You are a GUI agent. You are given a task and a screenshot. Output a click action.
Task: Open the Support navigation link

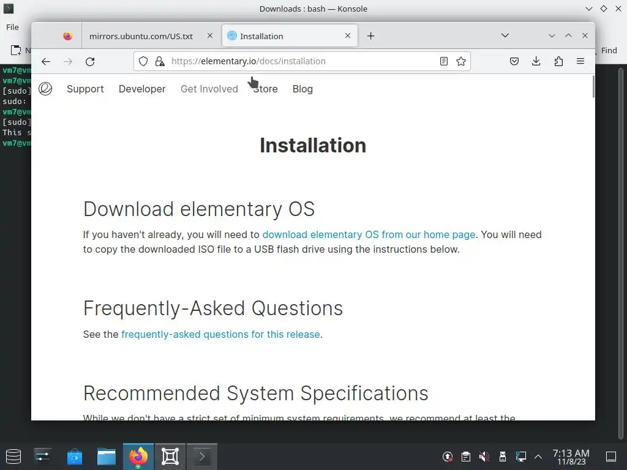pyautogui.click(x=85, y=89)
